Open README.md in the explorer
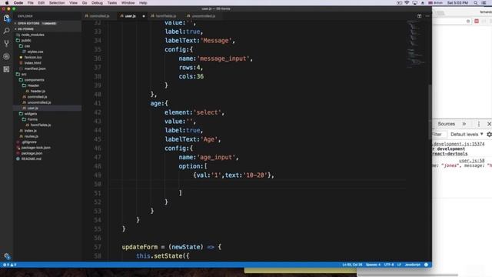492x277 pixels. pos(31,159)
